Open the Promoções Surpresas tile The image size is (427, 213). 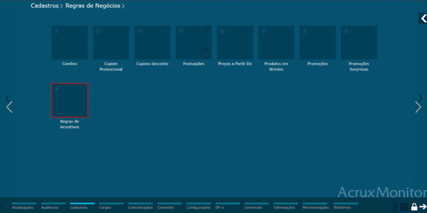[359, 42]
